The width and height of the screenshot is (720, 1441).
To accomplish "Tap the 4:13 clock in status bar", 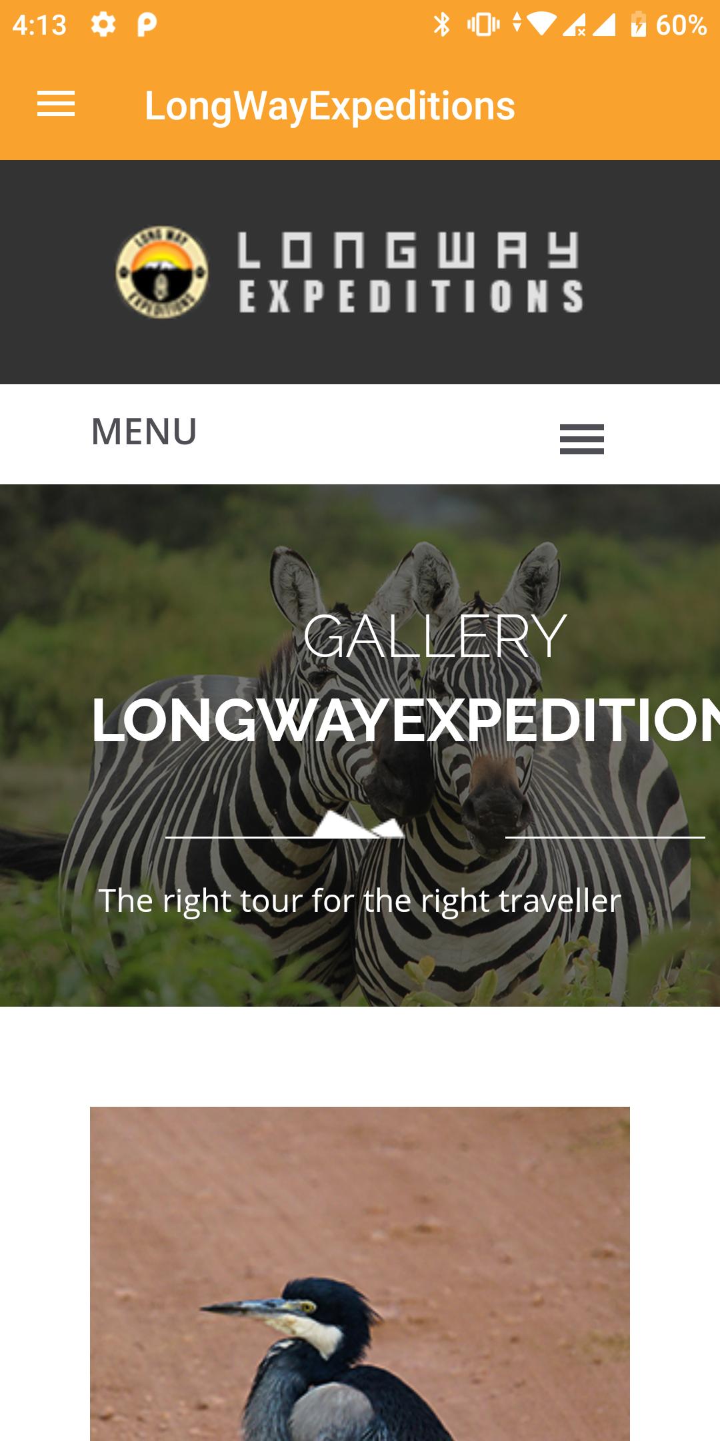I will pyautogui.click(x=39, y=25).
